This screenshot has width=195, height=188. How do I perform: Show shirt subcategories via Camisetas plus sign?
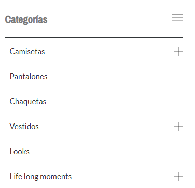[178, 52]
